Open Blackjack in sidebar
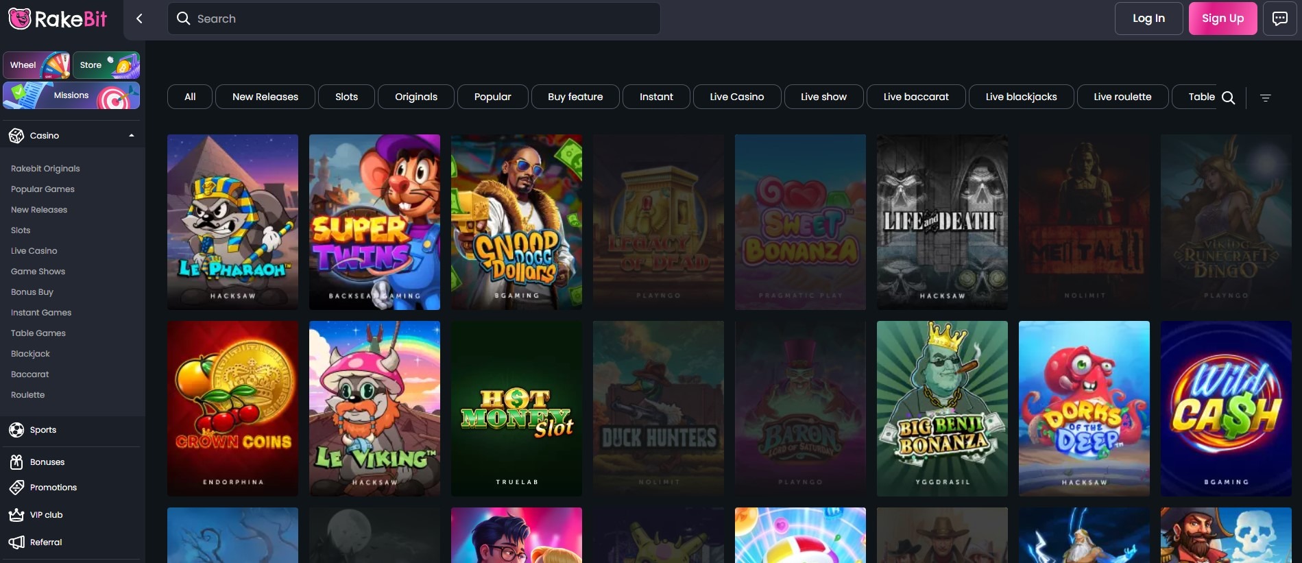The height and width of the screenshot is (563, 1302). click(x=30, y=354)
